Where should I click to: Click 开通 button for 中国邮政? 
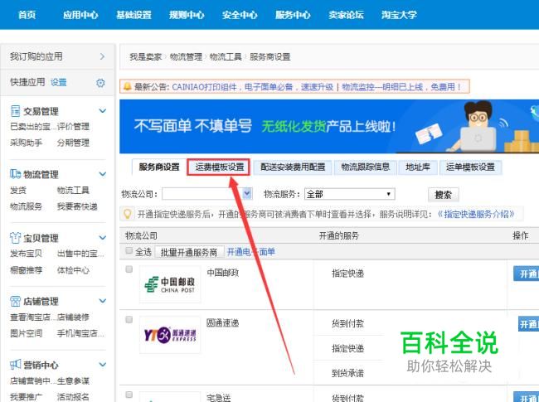[x=527, y=274]
